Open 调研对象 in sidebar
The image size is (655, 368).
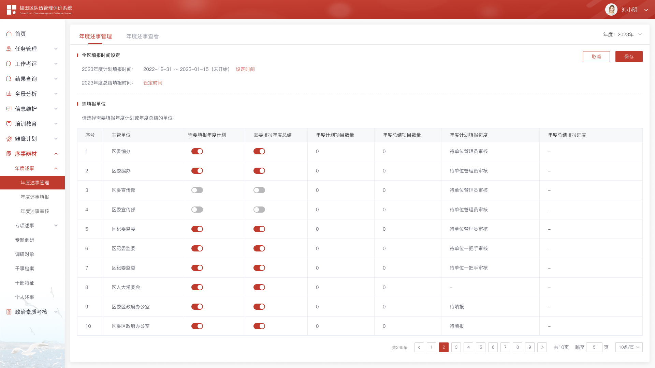(x=25, y=254)
